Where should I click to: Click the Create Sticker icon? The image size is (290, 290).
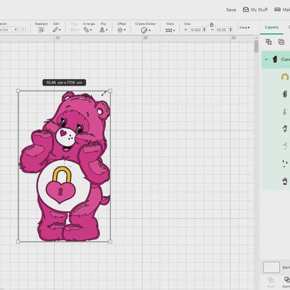click(144, 30)
